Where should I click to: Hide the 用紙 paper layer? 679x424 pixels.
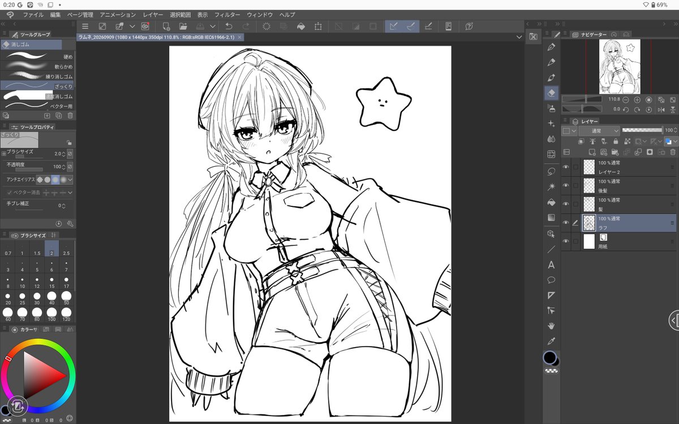click(x=566, y=241)
